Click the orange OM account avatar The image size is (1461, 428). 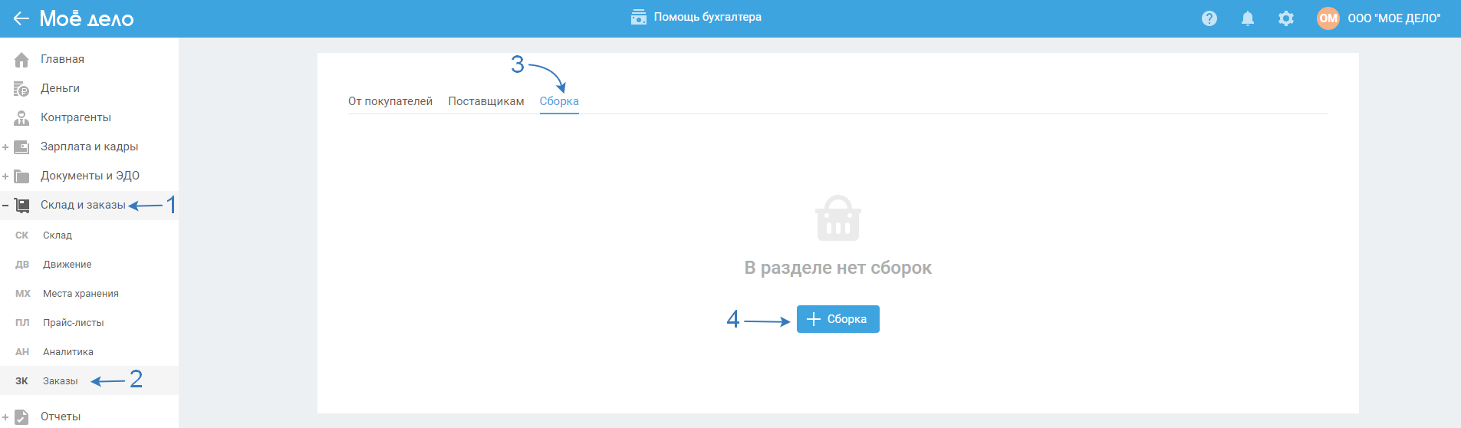1328,18
